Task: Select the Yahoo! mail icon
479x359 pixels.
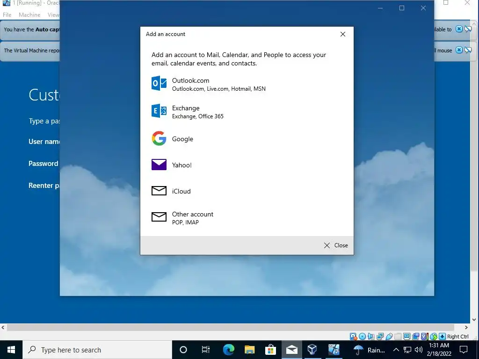Action: (x=159, y=165)
